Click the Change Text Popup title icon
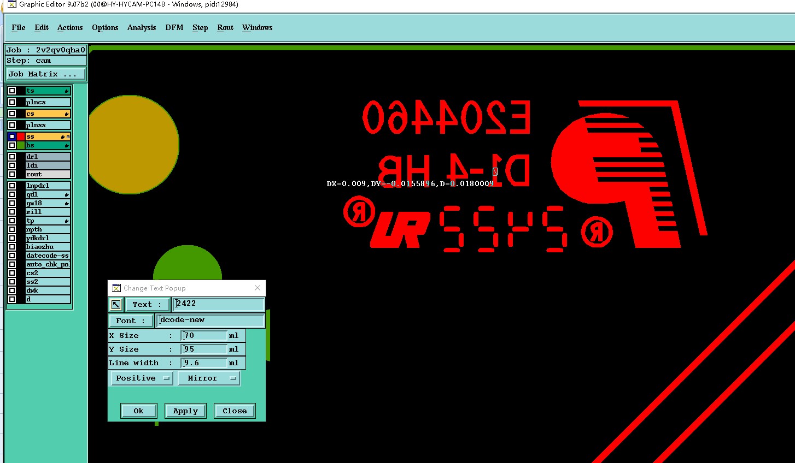Screen dimensions: 795x463 pyautogui.click(x=116, y=288)
